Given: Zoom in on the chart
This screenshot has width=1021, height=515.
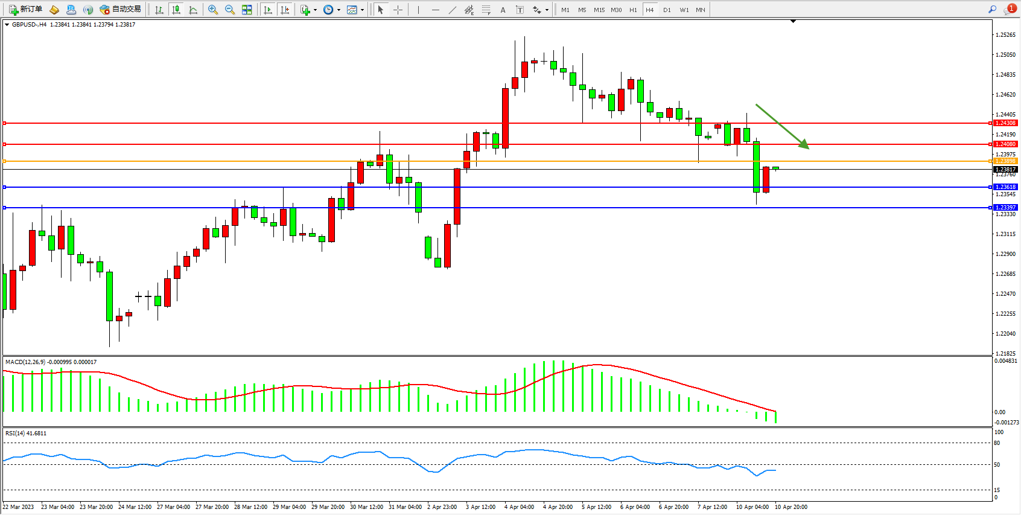Looking at the screenshot, I should pos(212,10).
